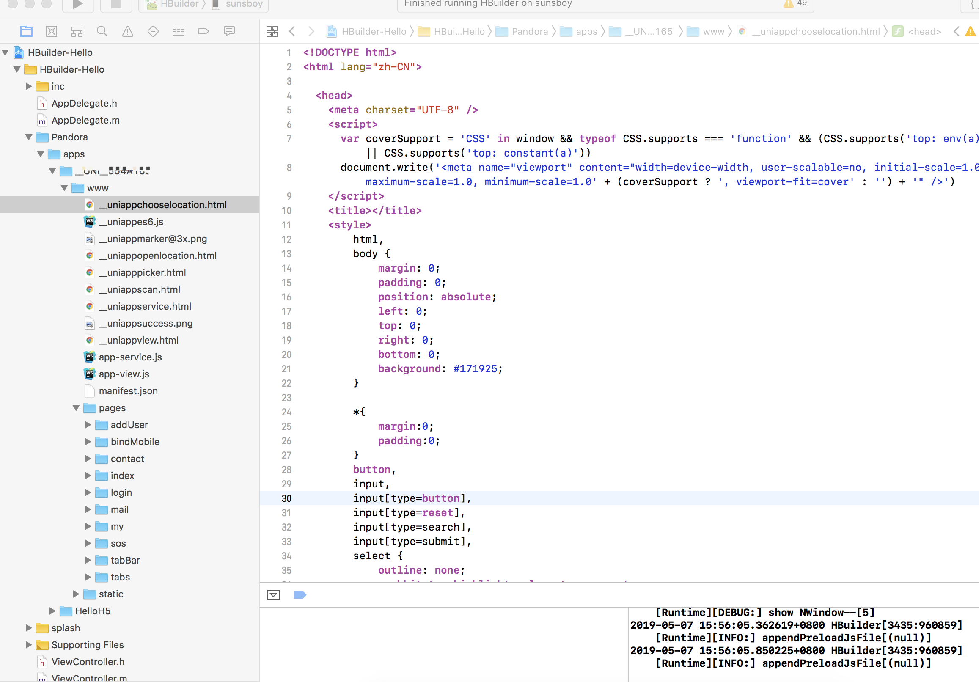
Task: Expand the static folder
Action: point(76,594)
